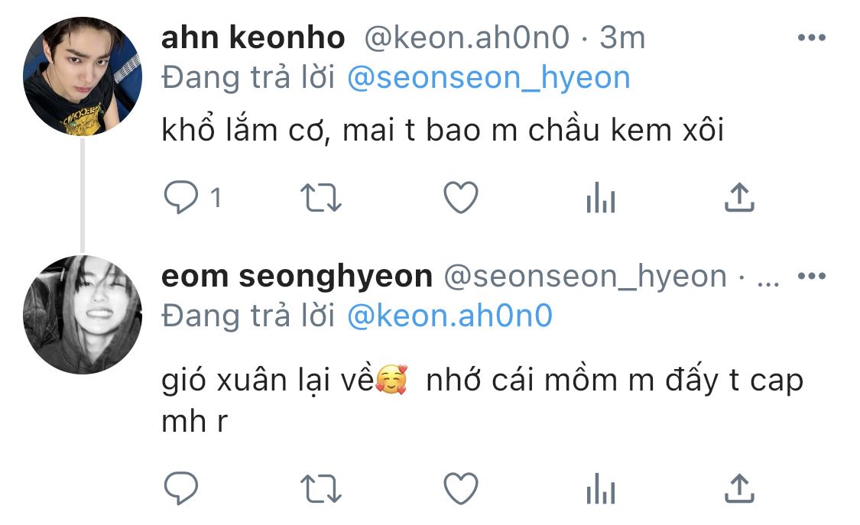Open more options on ahn keonho's tweet
Screen dimensions: 860x525
point(811,37)
